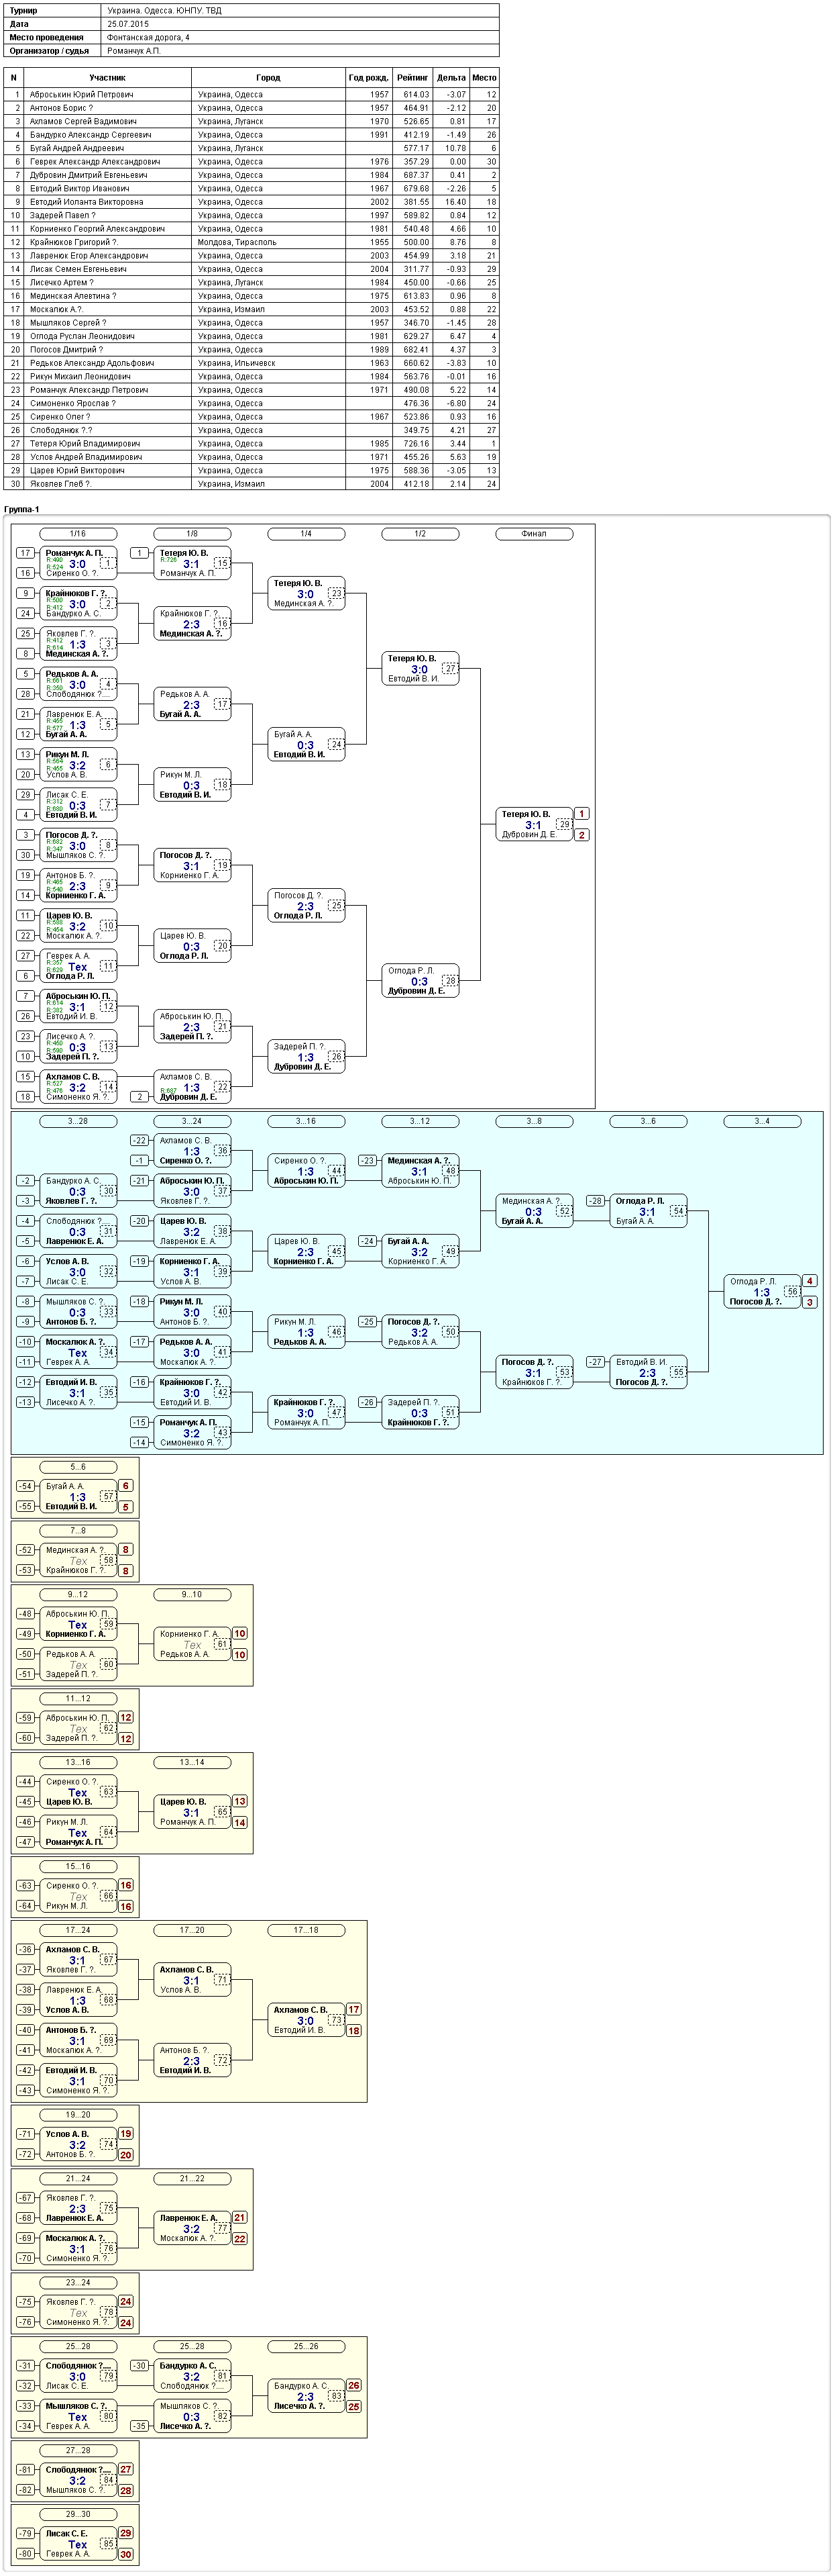
Task: Click the '3...12' round header
Action: (x=419, y=1121)
